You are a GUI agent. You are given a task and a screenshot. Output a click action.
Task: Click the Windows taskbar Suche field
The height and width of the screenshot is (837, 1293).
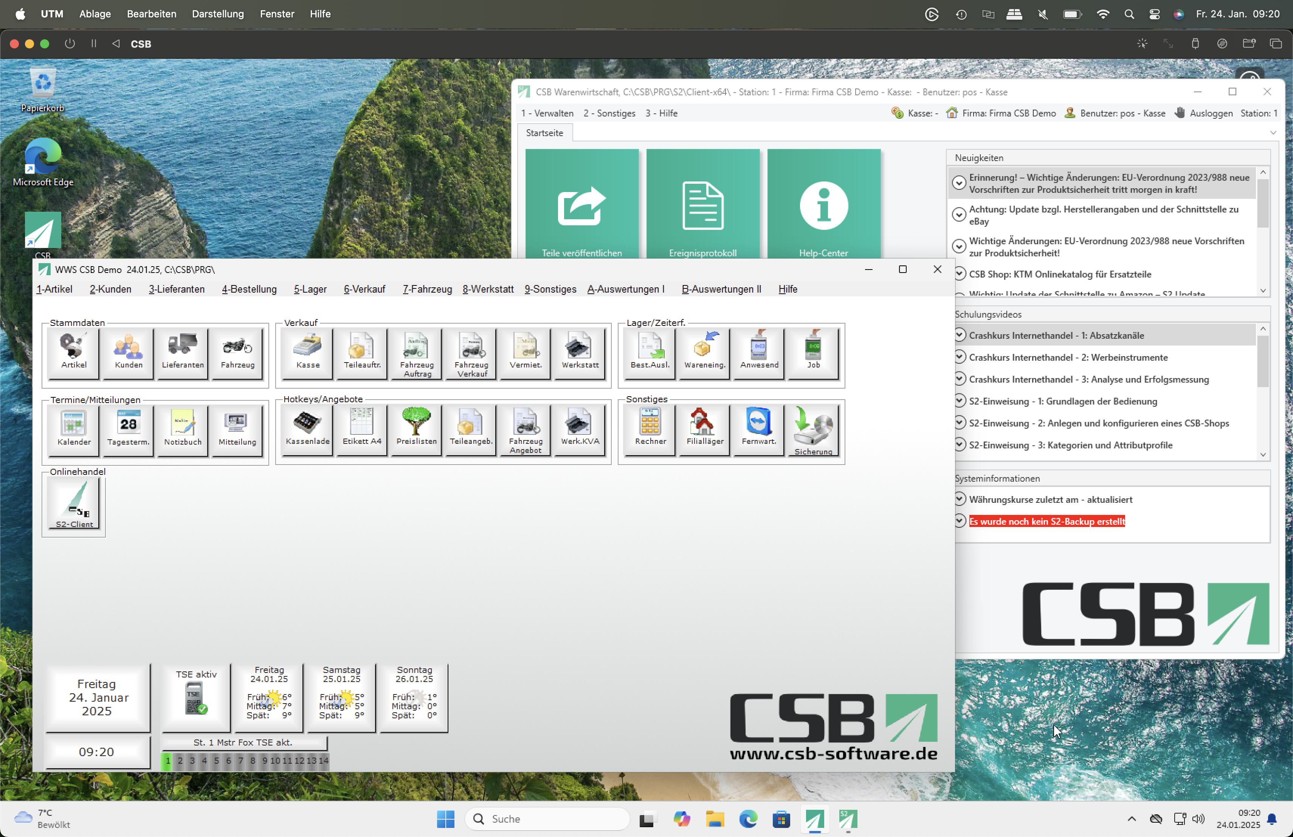click(x=547, y=818)
